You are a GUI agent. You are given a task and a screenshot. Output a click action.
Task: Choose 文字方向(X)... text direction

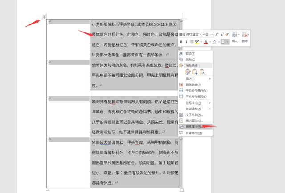pos(195,115)
